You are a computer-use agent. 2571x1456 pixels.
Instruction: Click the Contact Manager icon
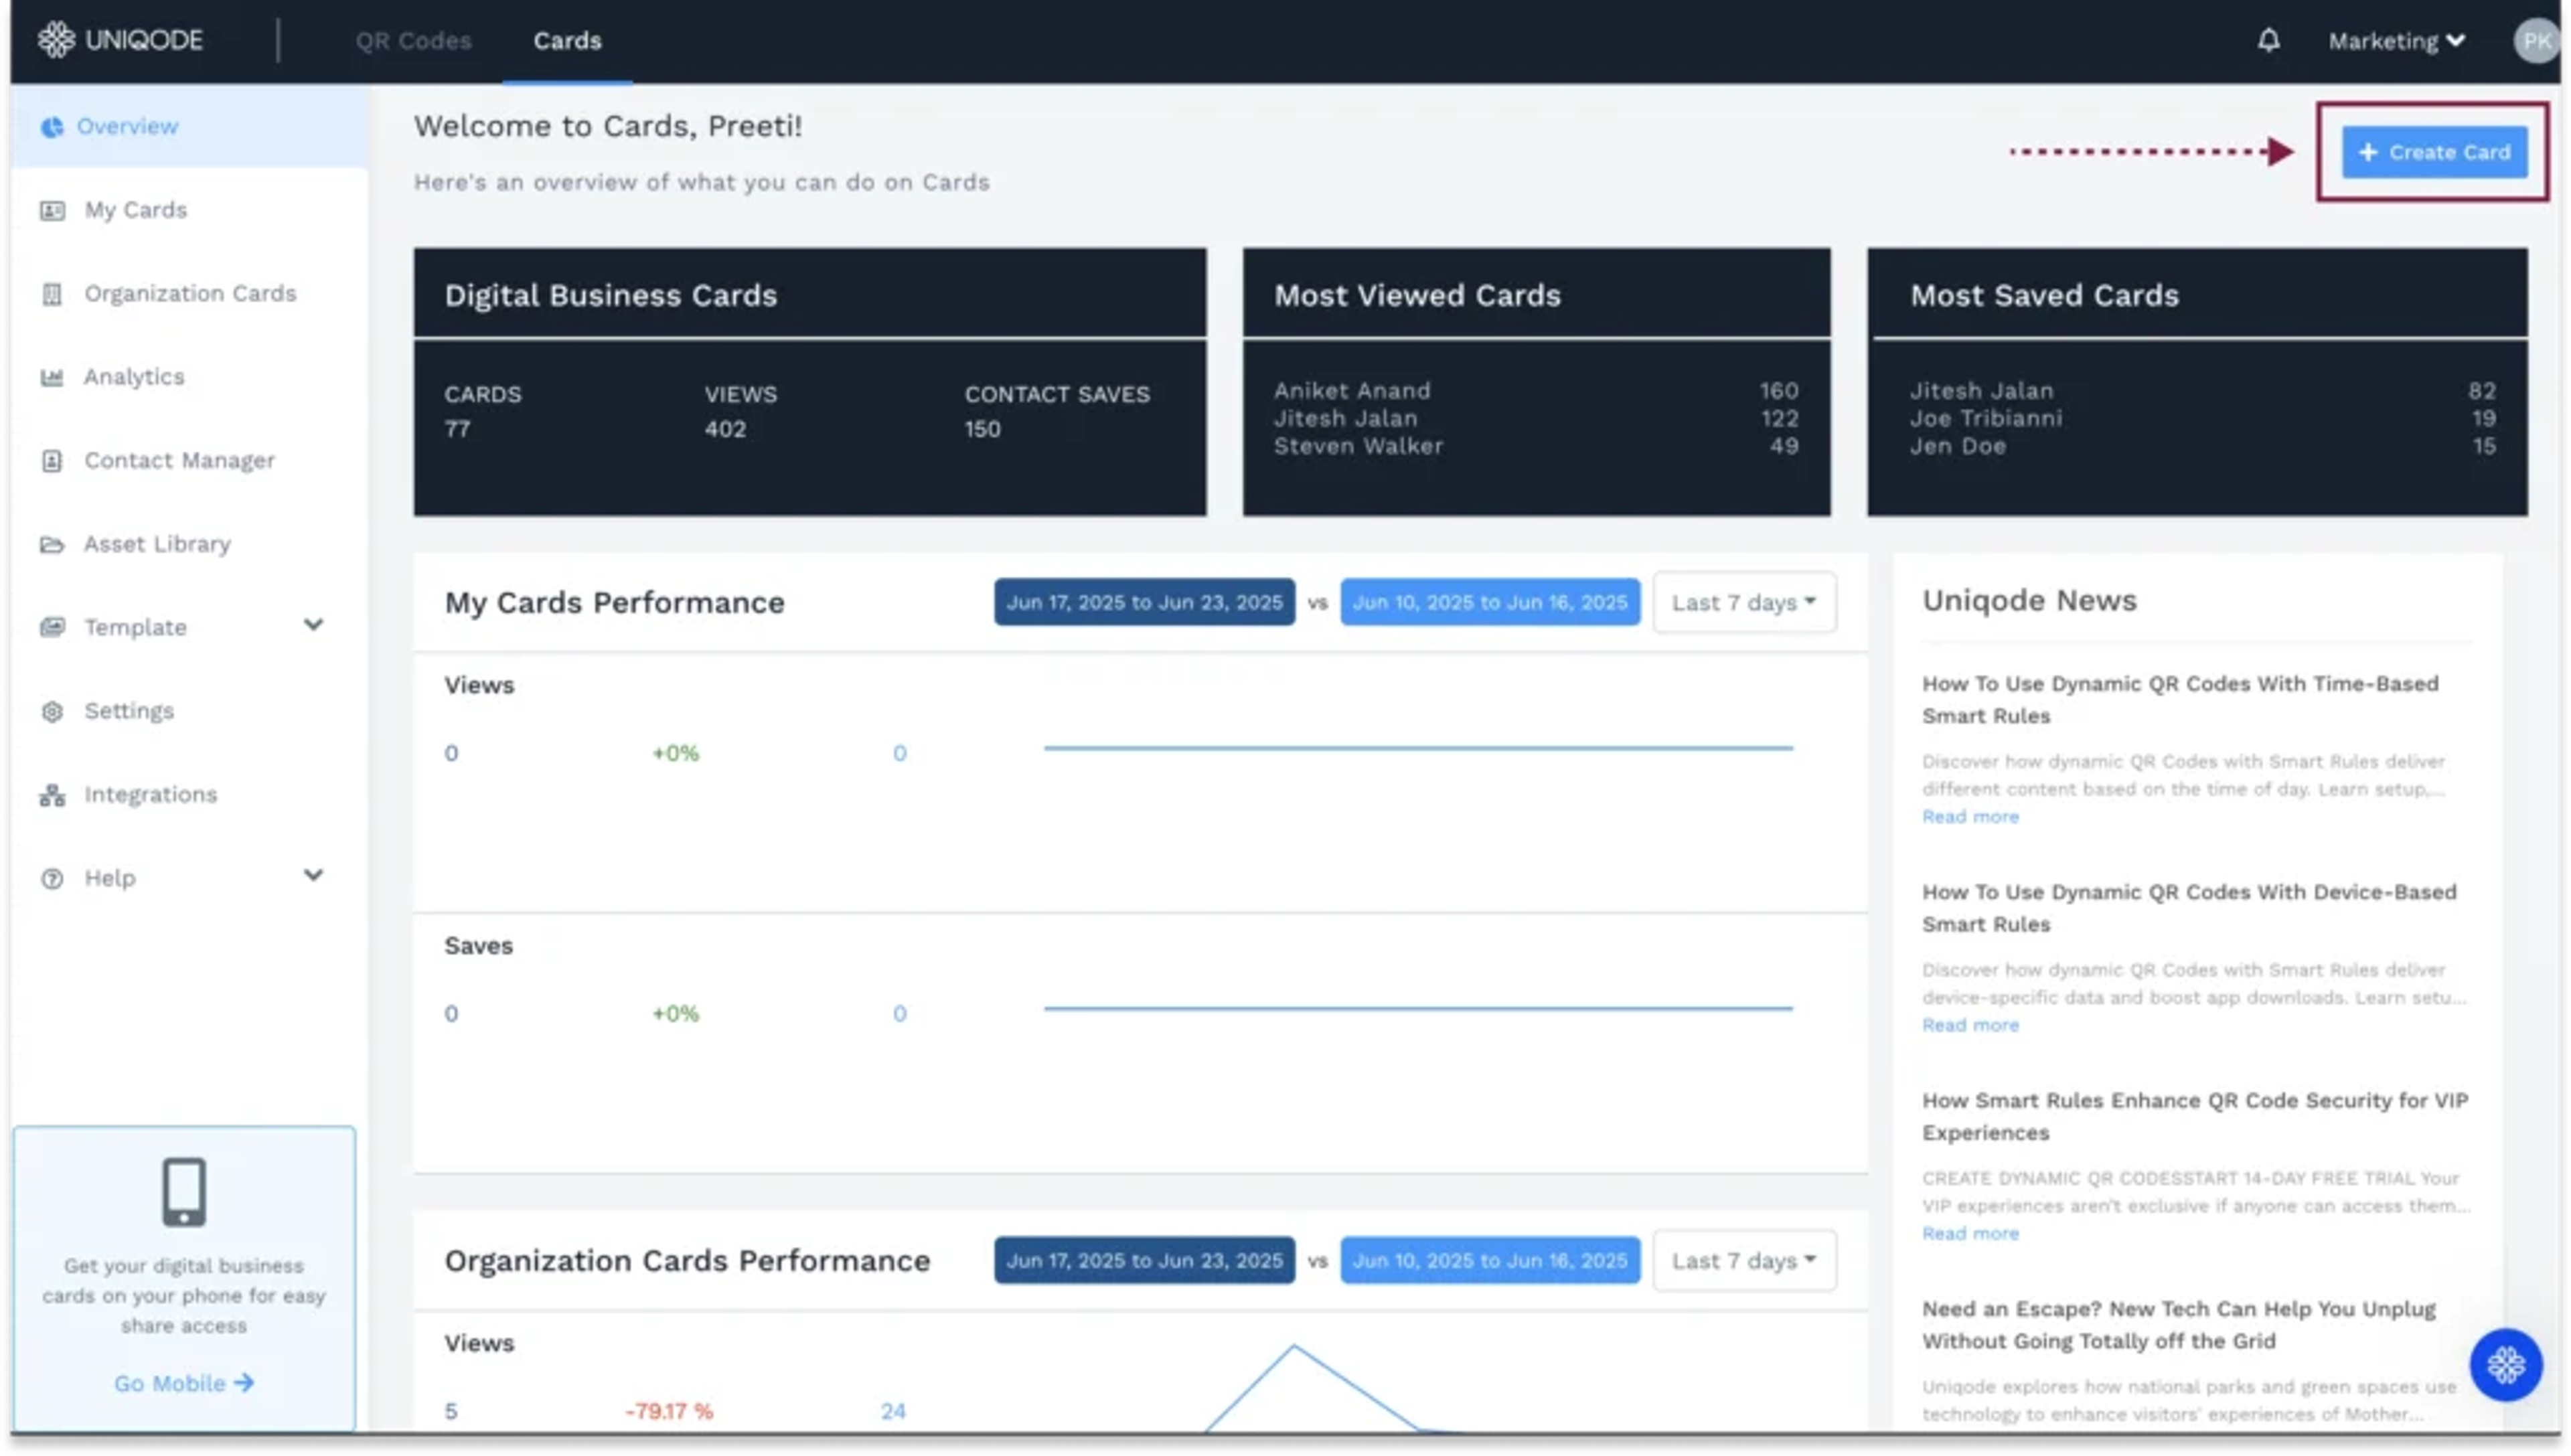click(52, 461)
